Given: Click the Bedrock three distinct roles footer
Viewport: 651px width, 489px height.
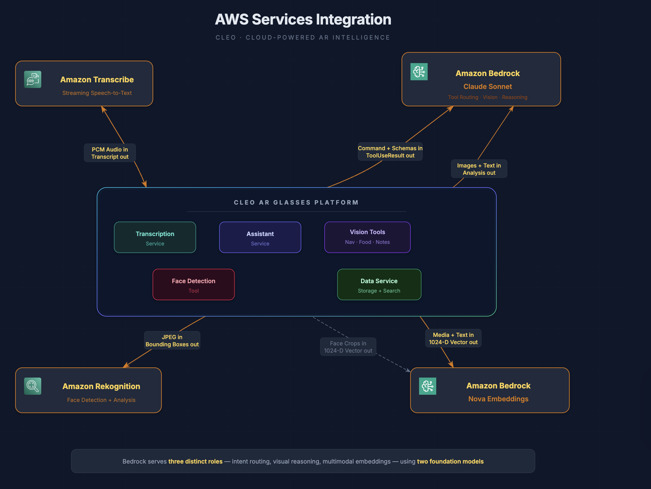Looking at the screenshot, I should pyautogui.click(x=303, y=461).
